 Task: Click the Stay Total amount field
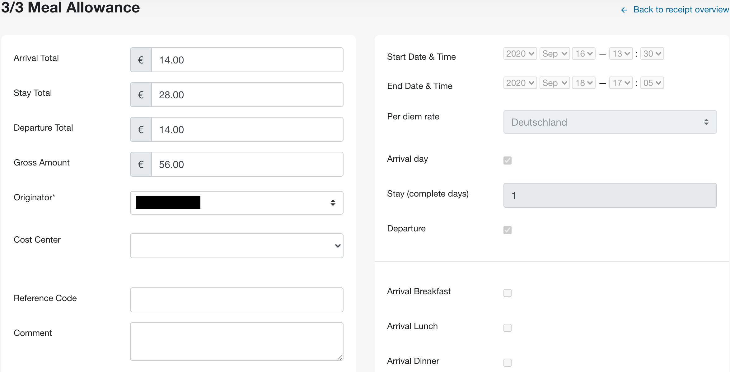[247, 95]
